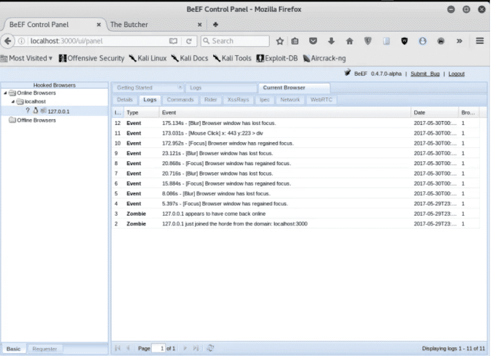Viewport: 491px width, 356px height.
Task: Click the Firefox Search box
Action: tap(235, 41)
